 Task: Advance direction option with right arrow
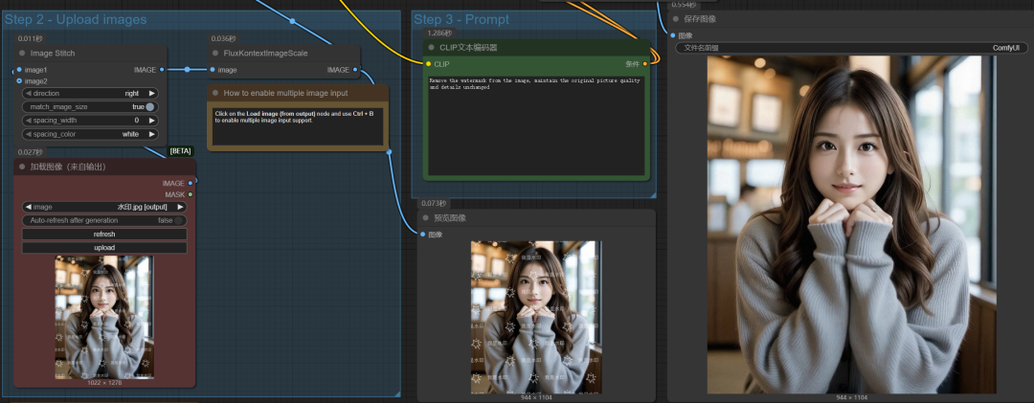click(x=151, y=94)
